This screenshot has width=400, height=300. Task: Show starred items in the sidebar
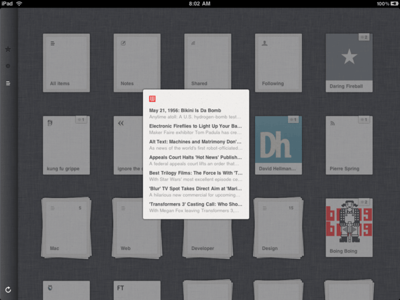point(8,49)
